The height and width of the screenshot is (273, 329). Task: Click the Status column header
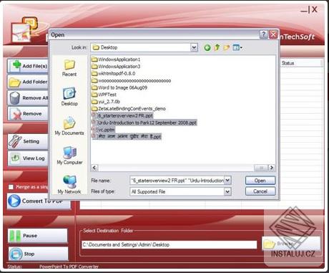[301, 63]
